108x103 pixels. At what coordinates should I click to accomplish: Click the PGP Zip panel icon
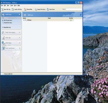(4, 38)
